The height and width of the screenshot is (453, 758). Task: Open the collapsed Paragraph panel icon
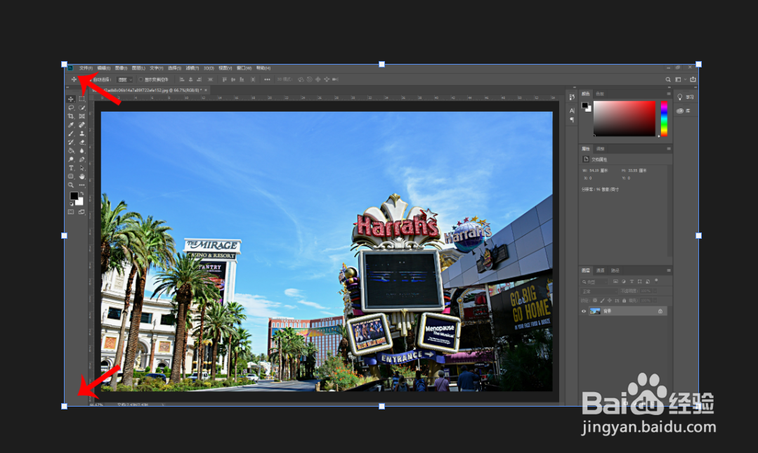572,119
